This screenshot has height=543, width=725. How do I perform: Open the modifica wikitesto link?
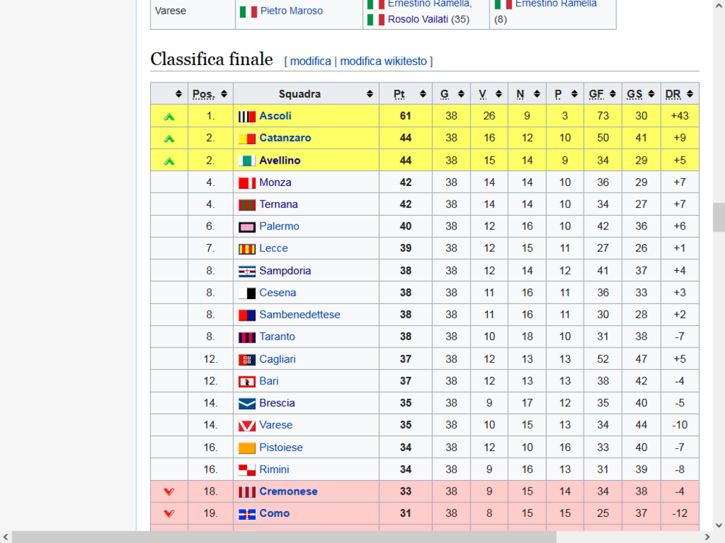click(384, 61)
